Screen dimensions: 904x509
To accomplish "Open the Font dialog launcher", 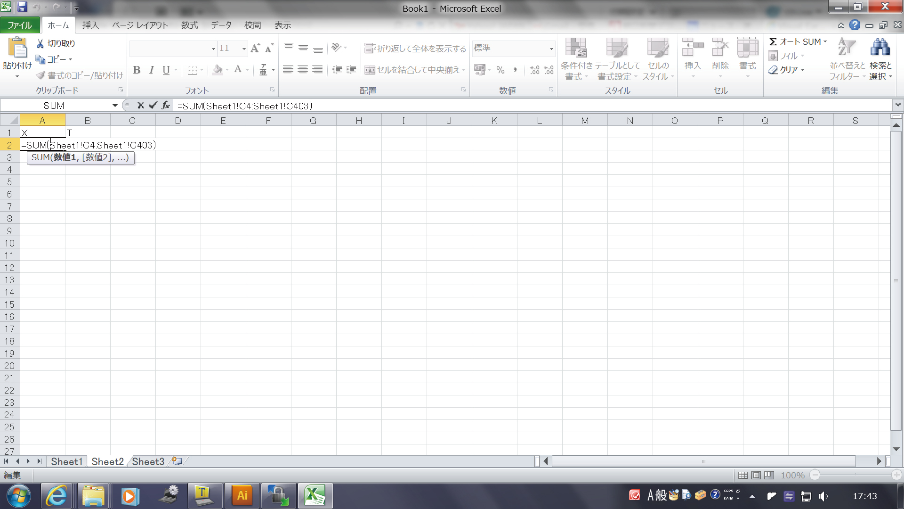I will (x=272, y=90).
